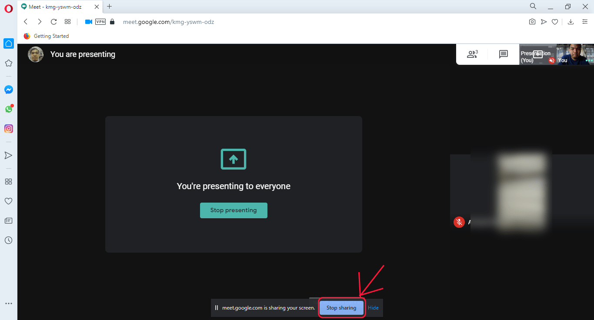Toggle the VPN badge in address bar
The image size is (594, 320).
click(100, 21)
